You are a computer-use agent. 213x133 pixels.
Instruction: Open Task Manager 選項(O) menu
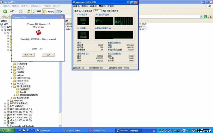(x=85, y=6)
